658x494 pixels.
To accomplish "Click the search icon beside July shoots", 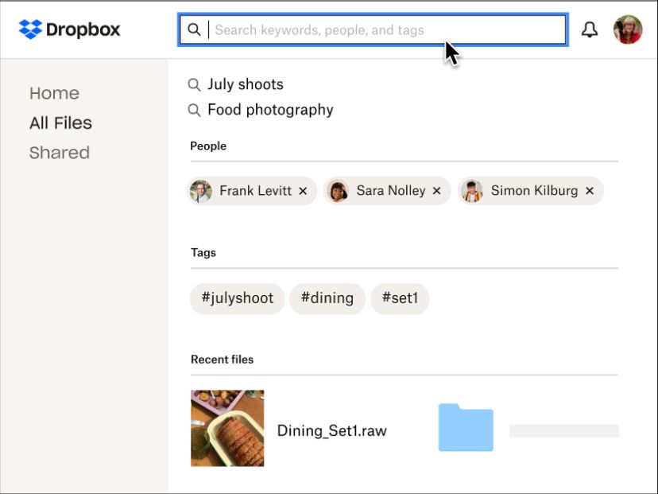I will pos(194,84).
